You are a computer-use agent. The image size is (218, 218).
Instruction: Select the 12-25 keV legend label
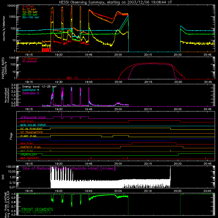(x=30, y=12)
